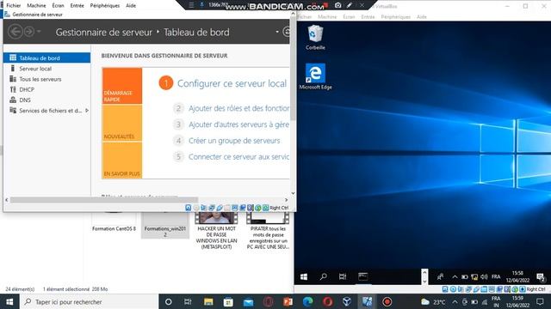Select the Démarrage rapide tile
Image resolution: width=551 pixels, height=309 pixels.
click(122, 86)
